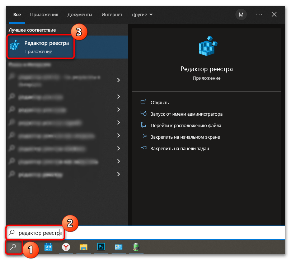The image size is (291, 260).
Task: Open the user account avatar M
Action: tap(241, 15)
